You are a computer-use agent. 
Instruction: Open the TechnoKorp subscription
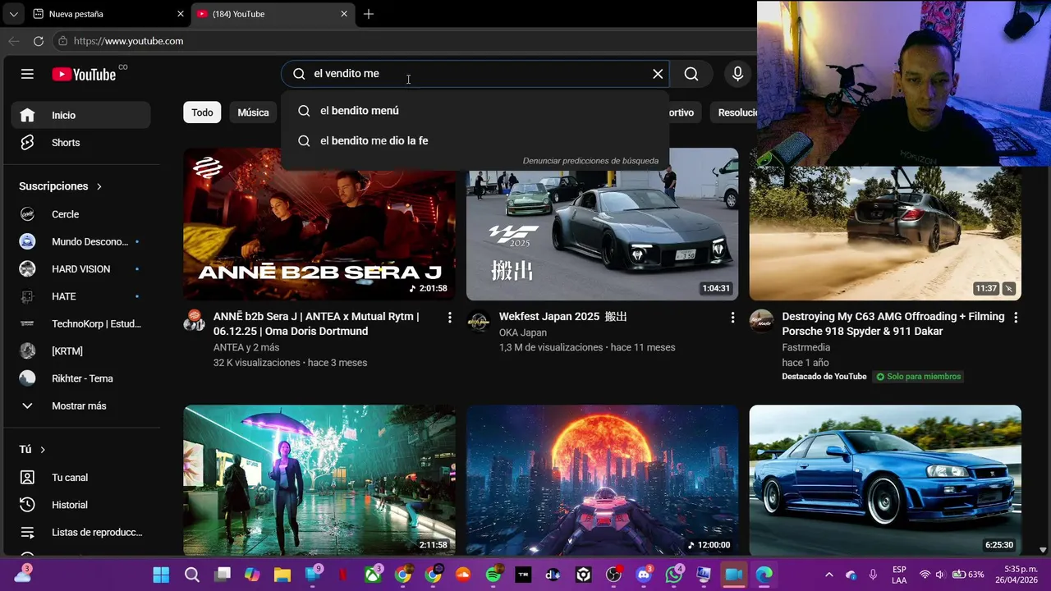point(80,323)
